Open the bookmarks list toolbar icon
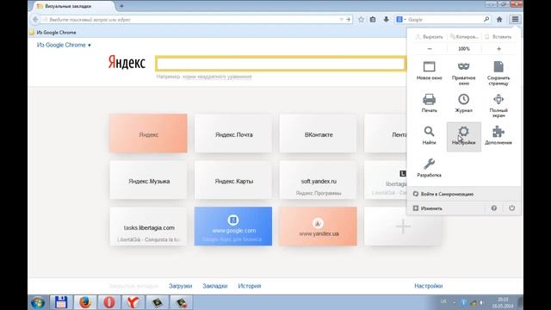This screenshot has height=310, width=551. [x=373, y=19]
